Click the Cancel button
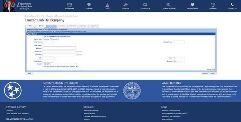 tap(213, 73)
